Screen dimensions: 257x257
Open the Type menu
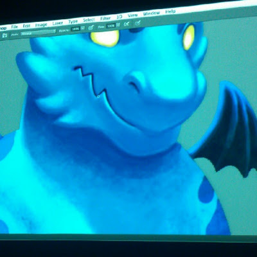click(73, 22)
